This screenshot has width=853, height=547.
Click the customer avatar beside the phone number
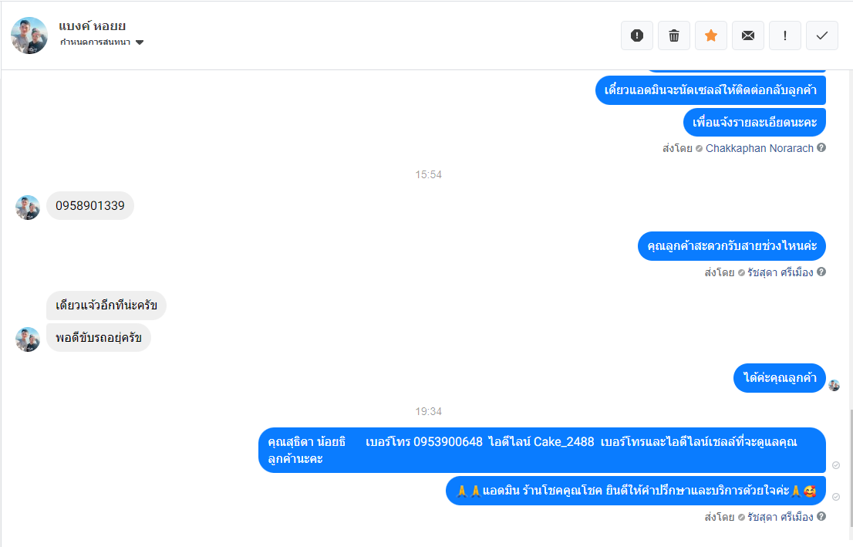tap(28, 208)
